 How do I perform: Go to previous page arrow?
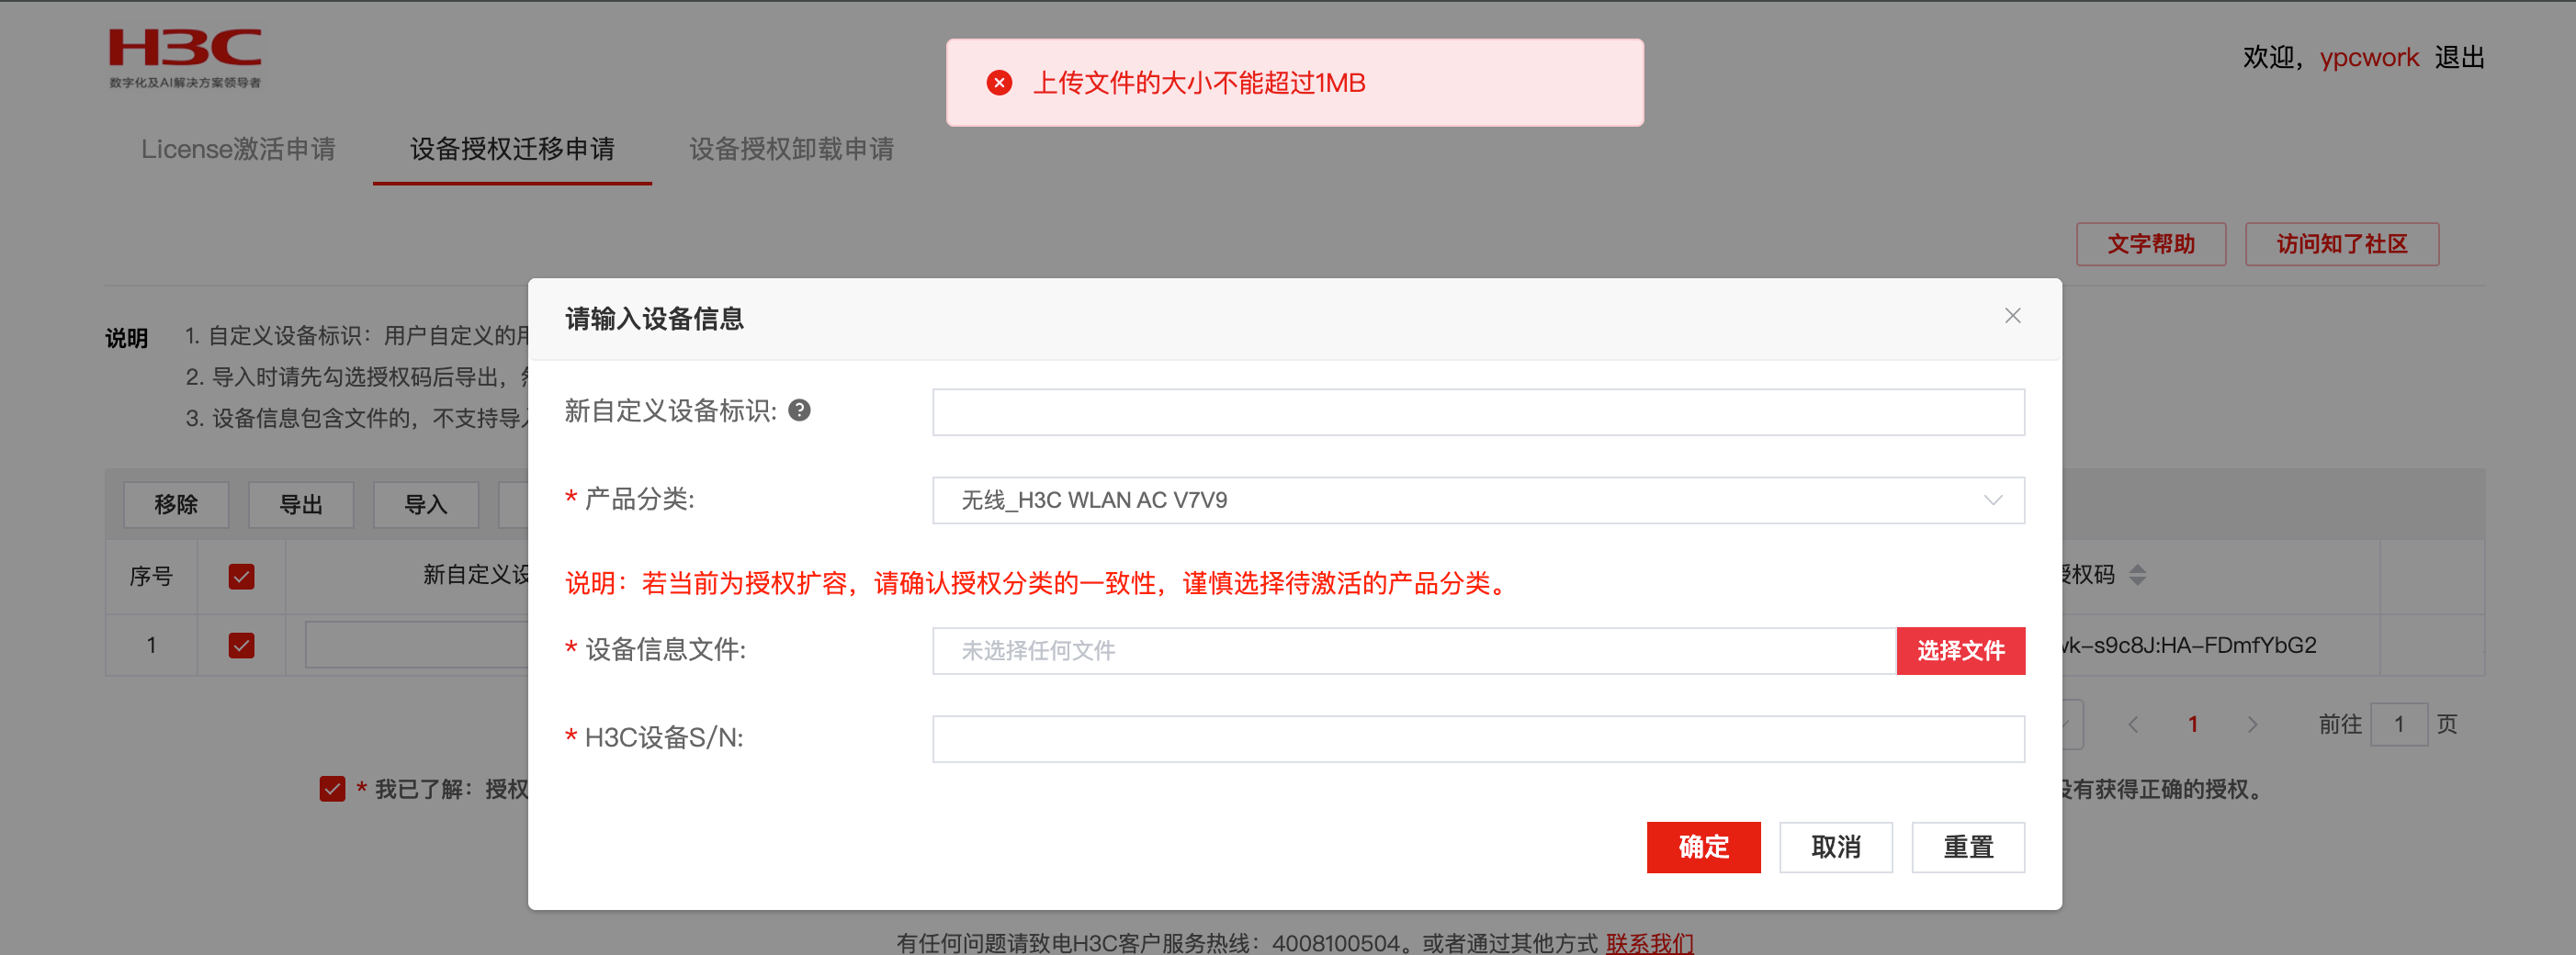[2133, 725]
